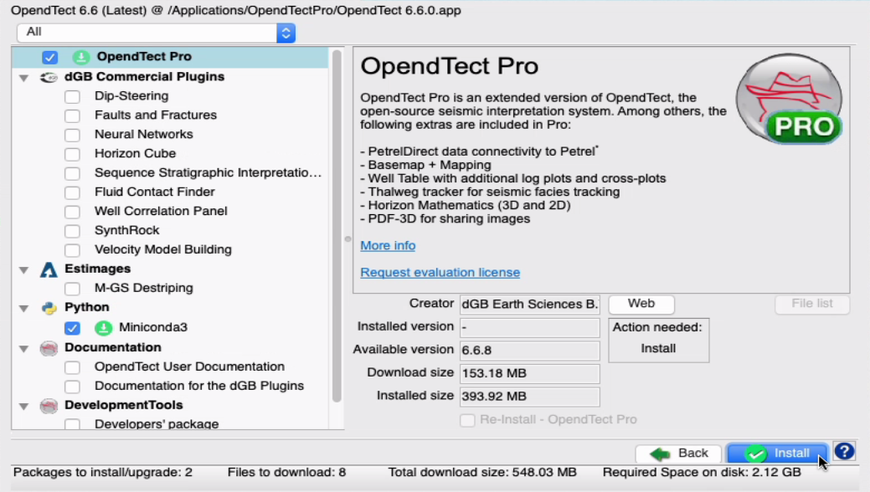The width and height of the screenshot is (870, 492).
Task: Click the Python logo icon
Action: tap(49, 308)
